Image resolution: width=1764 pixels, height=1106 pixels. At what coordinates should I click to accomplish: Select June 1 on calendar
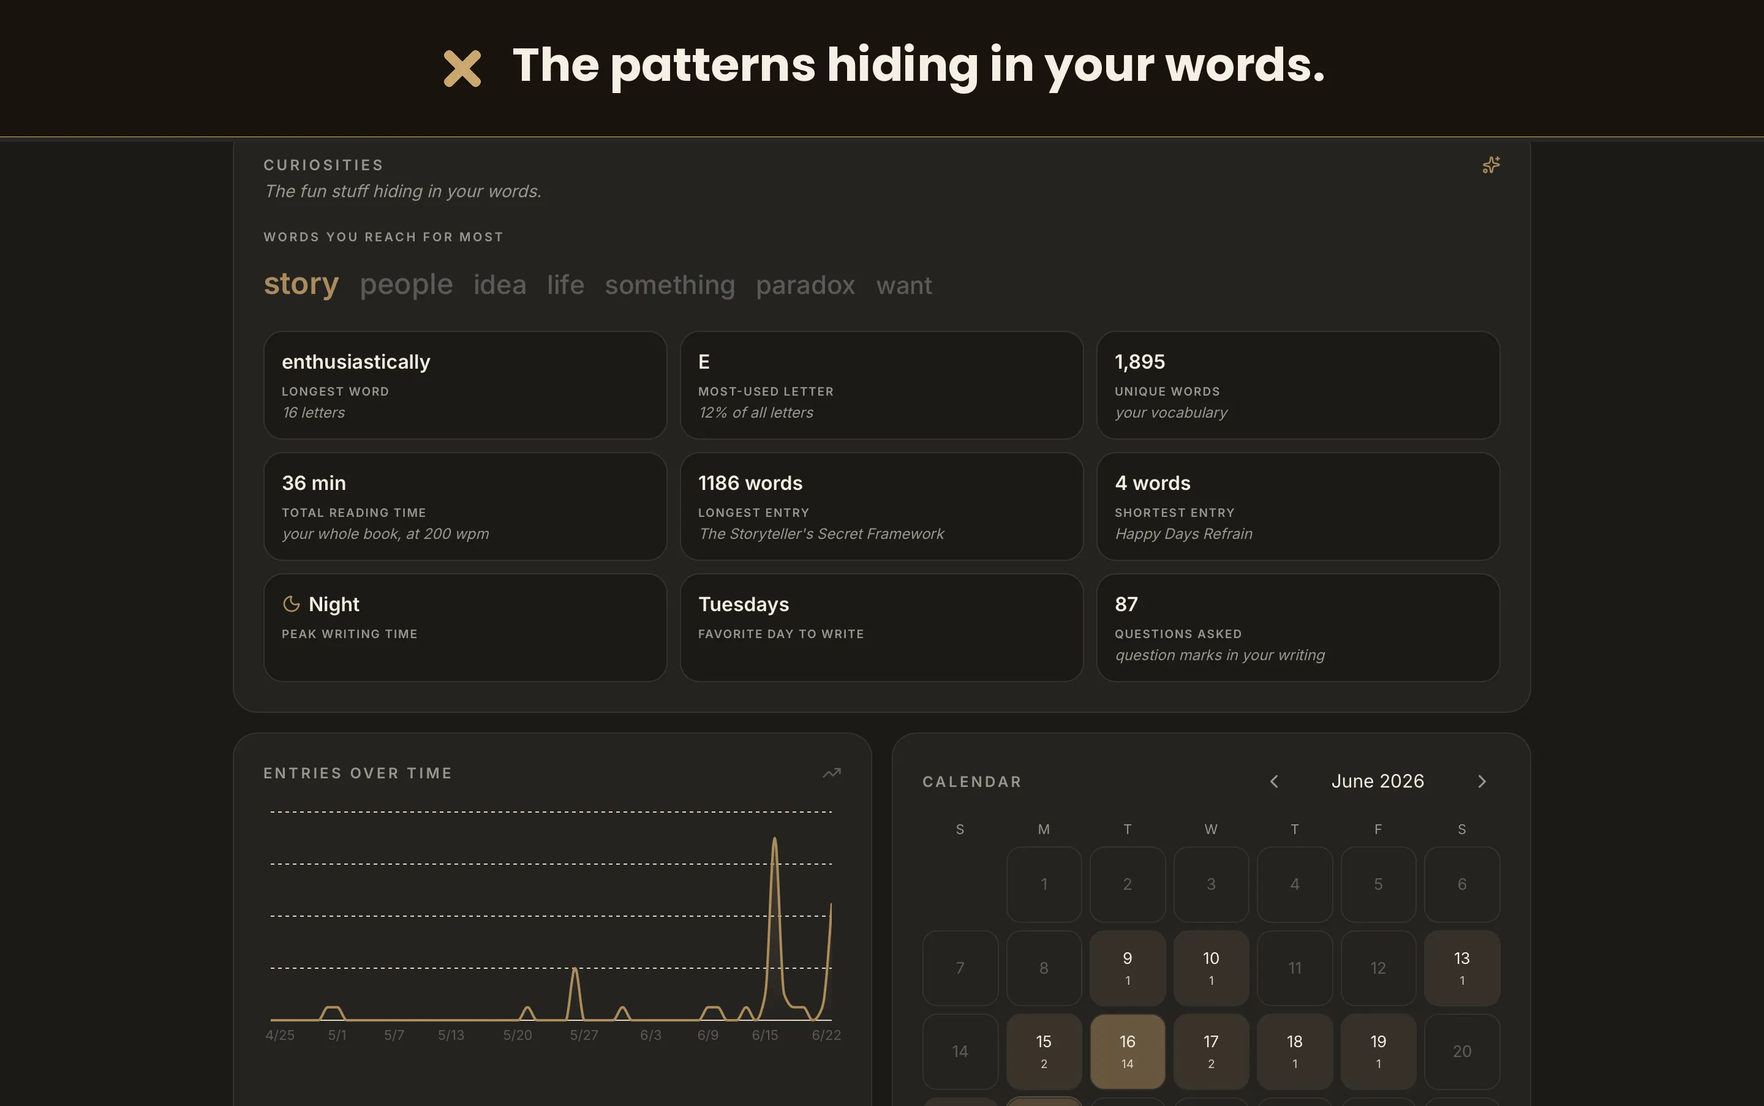[1043, 884]
